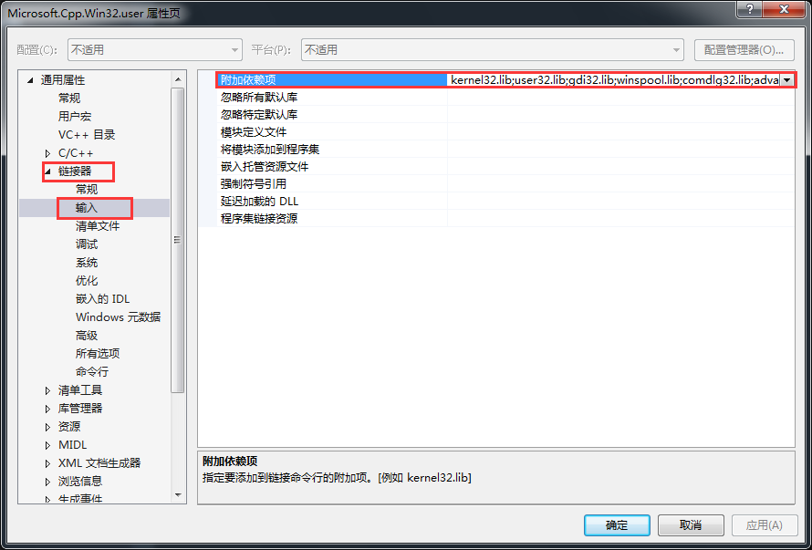
Task: Expand the MIDL node arrow
Action: click(x=48, y=445)
